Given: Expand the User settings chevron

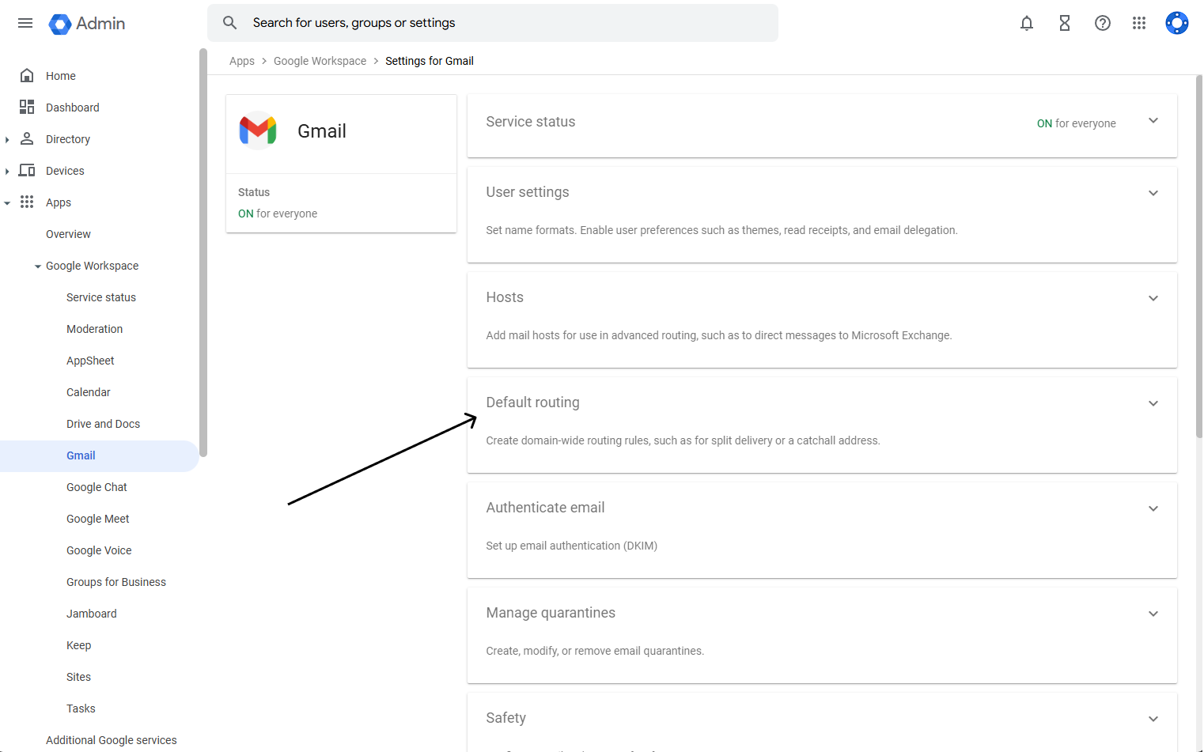Looking at the screenshot, I should [x=1153, y=193].
